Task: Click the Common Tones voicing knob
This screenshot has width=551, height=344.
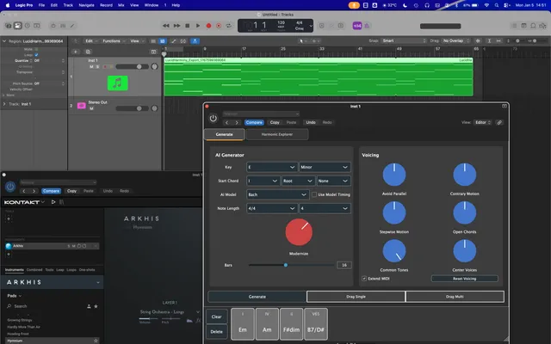Action: click(x=394, y=251)
